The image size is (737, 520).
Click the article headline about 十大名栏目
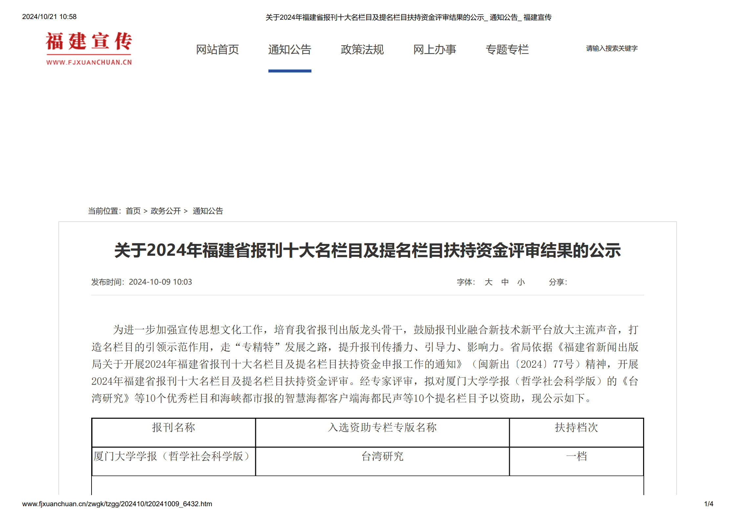pos(367,250)
